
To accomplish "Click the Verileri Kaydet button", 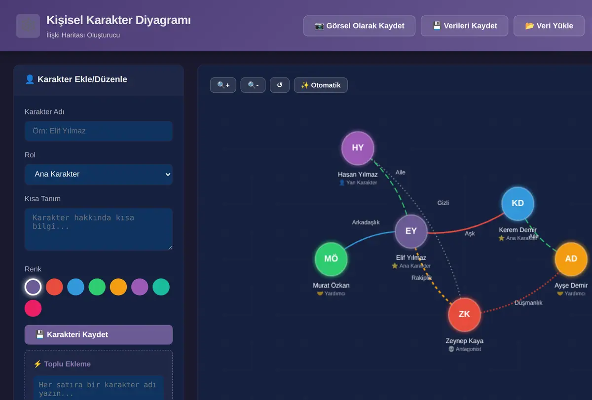I will click(464, 26).
